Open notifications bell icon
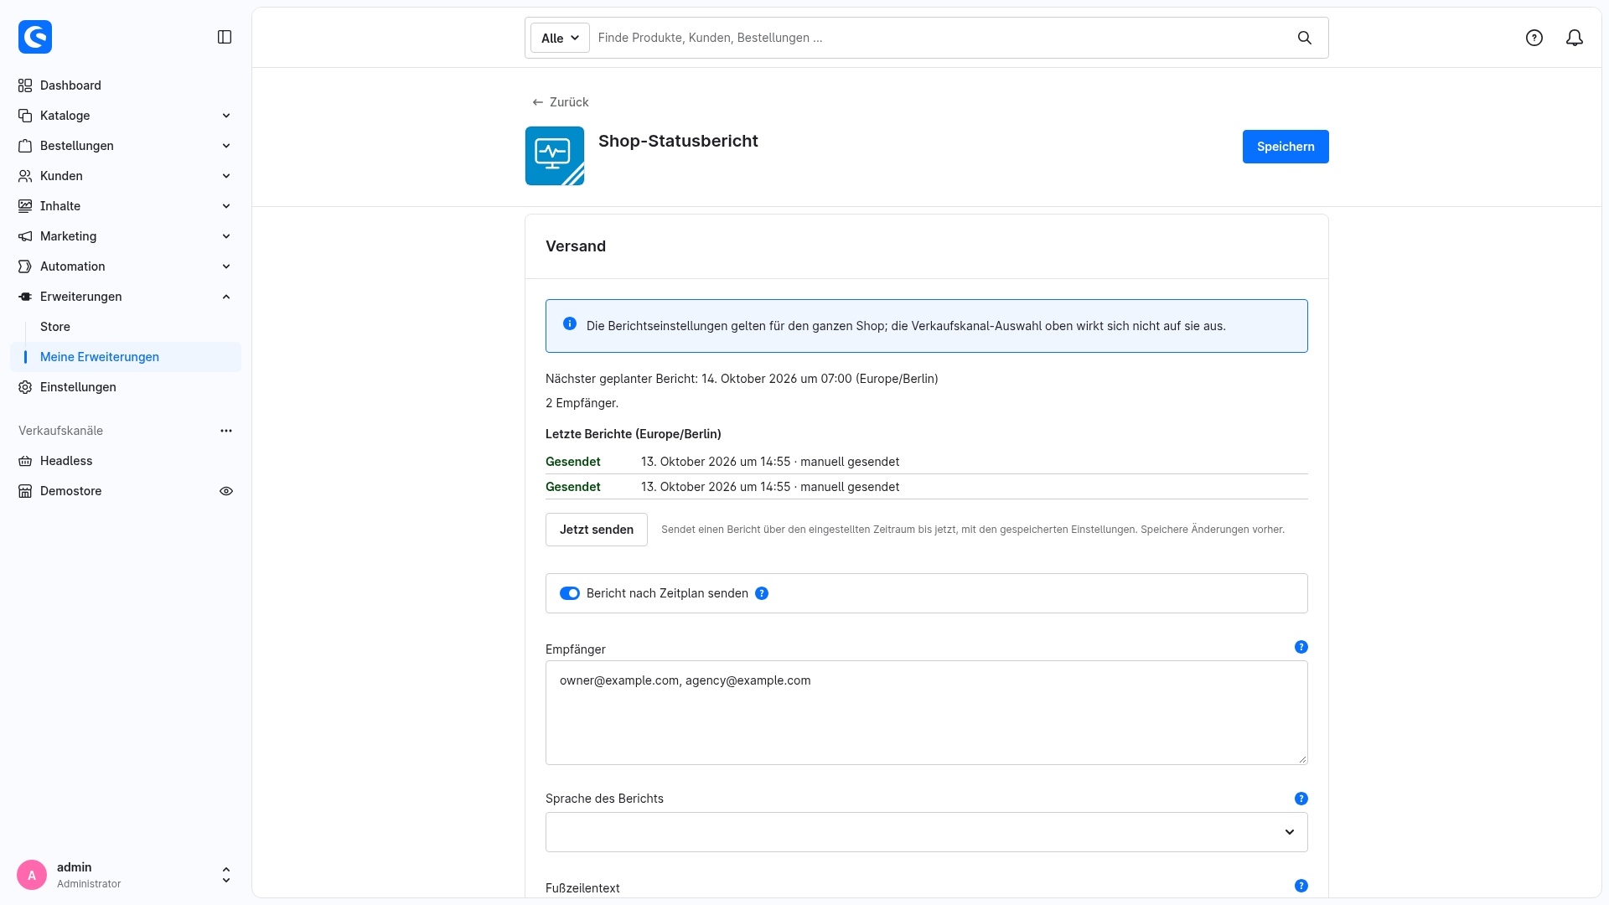The width and height of the screenshot is (1609, 905). (x=1575, y=38)
